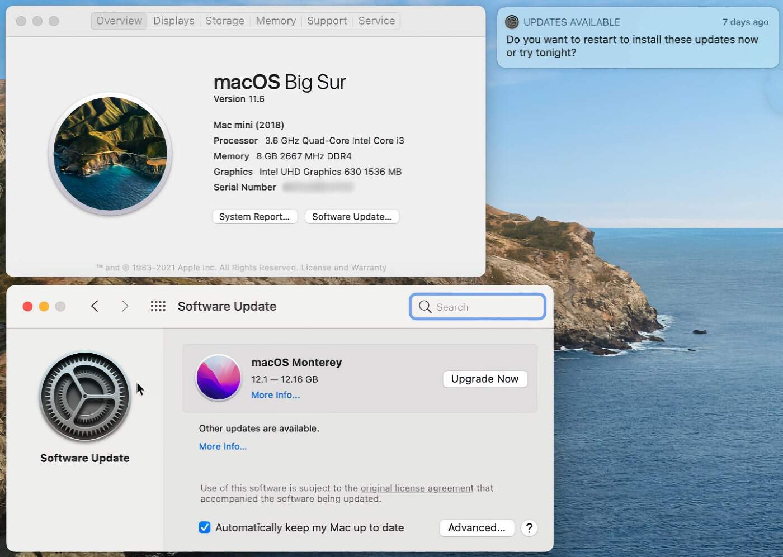Click 'Intel UHD Graphics 630 1536 MB' text
This screenshot has height=557, width=783.
tap(331, 172)
